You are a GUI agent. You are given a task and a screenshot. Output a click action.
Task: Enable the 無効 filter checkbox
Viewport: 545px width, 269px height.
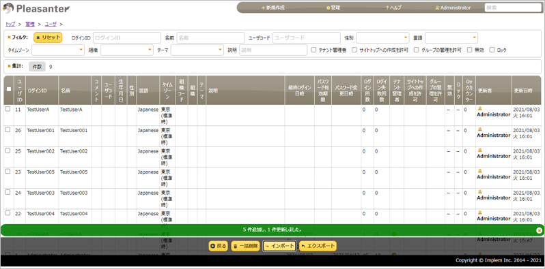(470, 50)
